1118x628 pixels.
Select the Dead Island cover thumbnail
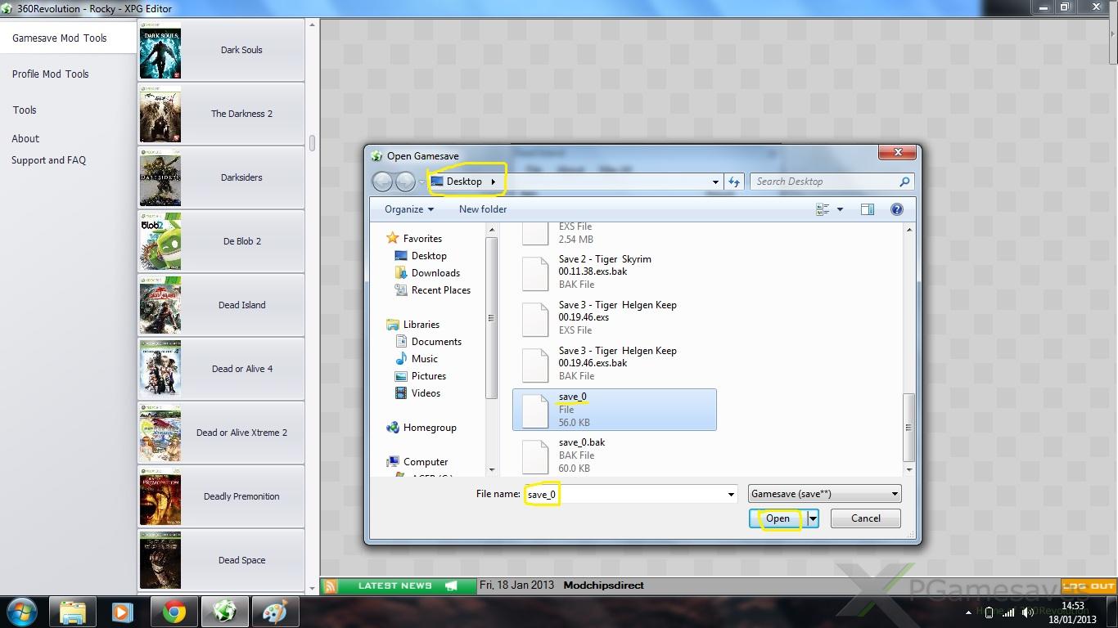(x=160, y=305)
